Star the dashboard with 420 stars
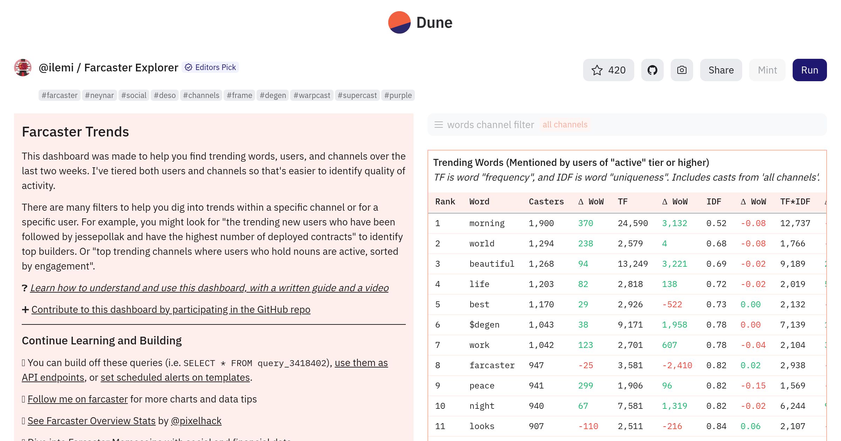The width and height of the screenshot is (841, 441). coord(608,70)
